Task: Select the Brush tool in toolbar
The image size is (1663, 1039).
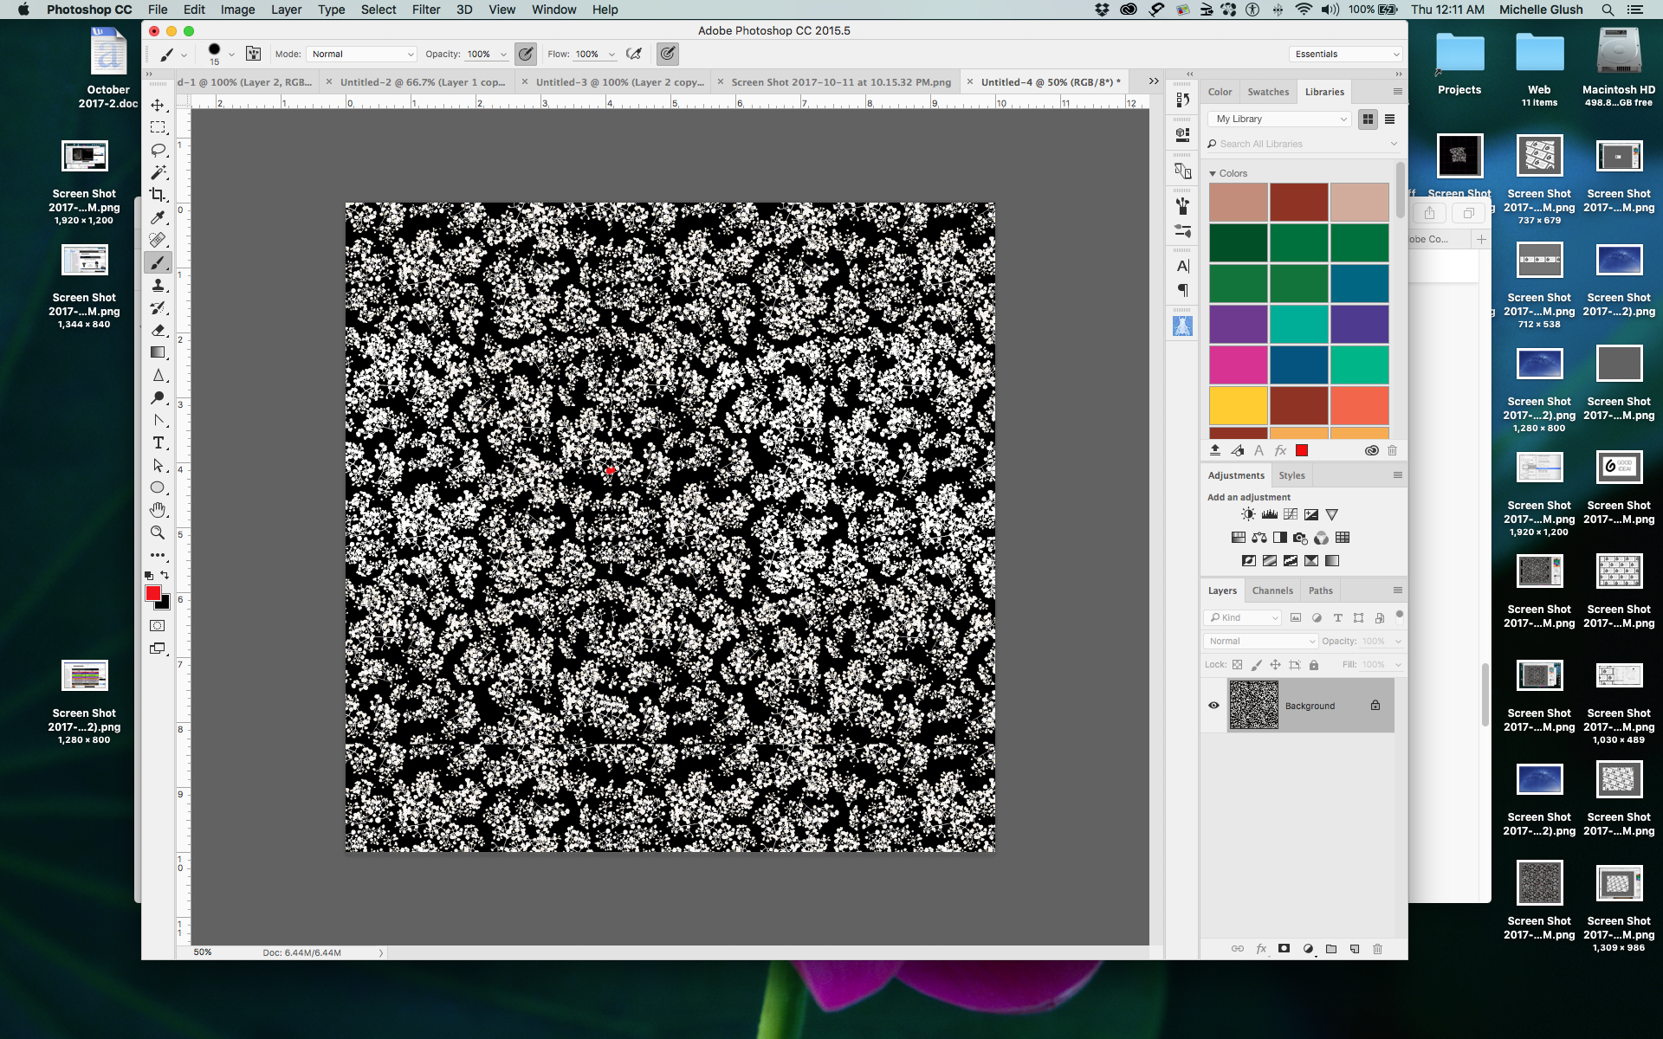Action: click(158, 262)
